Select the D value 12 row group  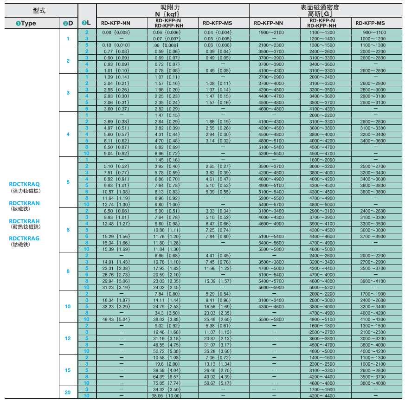point(68,338)
